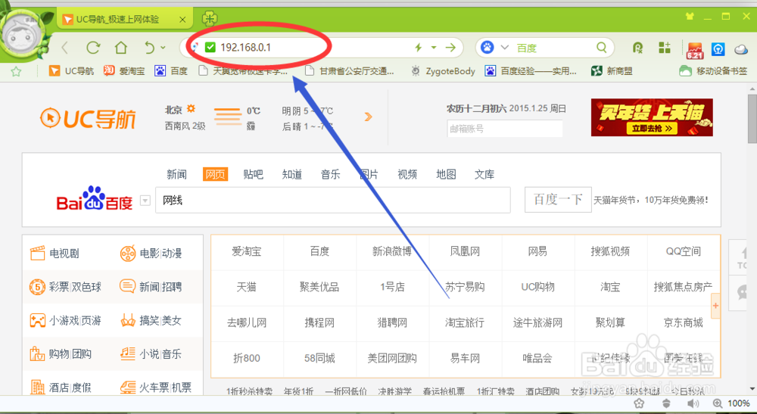Open the extensions grid icon
This screenshot has height=414, width=757.
[x=665, y=47]
